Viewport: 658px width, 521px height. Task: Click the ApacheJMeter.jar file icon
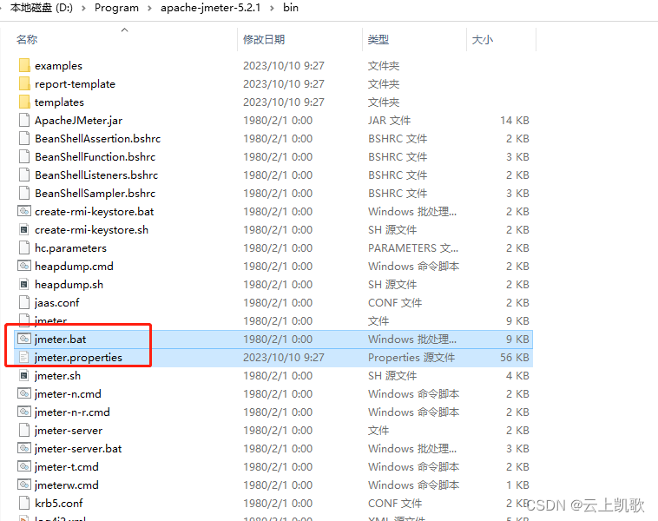[24, 120]
